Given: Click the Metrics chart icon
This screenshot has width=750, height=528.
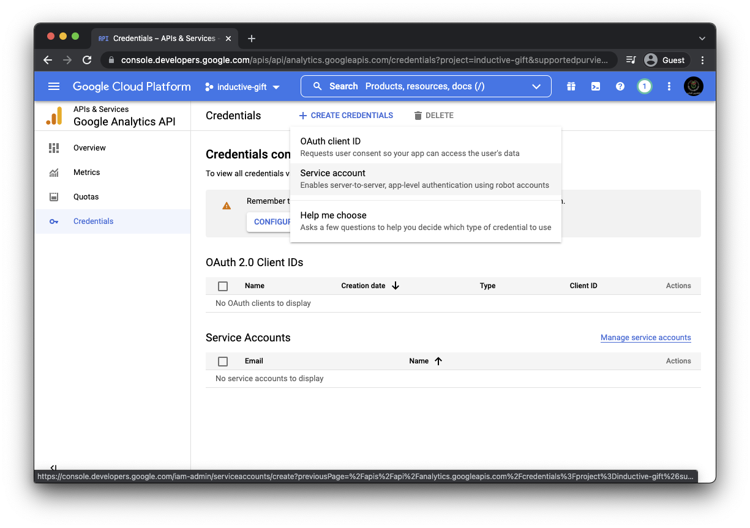Looking at the screenshot, I should click(54, 173).
